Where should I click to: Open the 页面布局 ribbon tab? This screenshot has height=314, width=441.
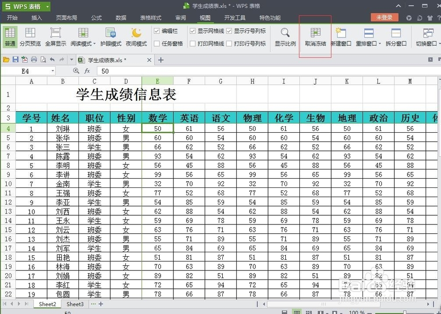point(67,18)
